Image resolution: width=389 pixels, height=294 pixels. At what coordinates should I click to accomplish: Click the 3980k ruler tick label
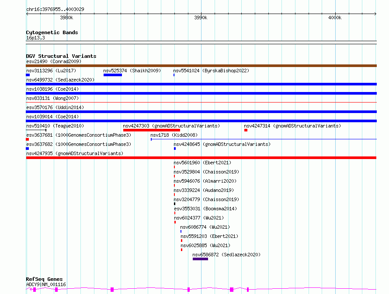pos(66,18)
